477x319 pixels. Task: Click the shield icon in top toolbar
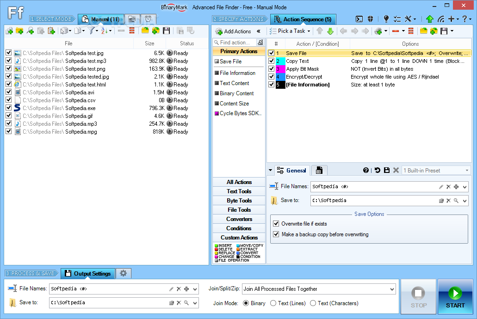pyautogui.click(x=370, y=19)
